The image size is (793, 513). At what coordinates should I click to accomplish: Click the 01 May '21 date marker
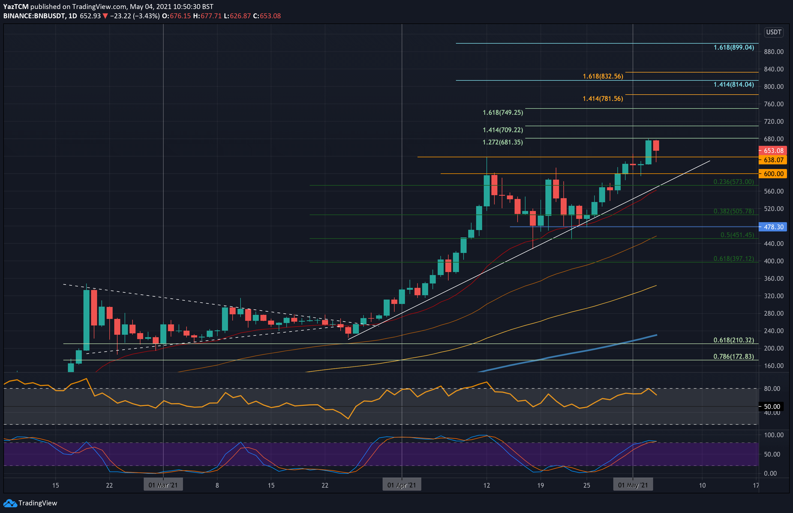click(633, 485)
